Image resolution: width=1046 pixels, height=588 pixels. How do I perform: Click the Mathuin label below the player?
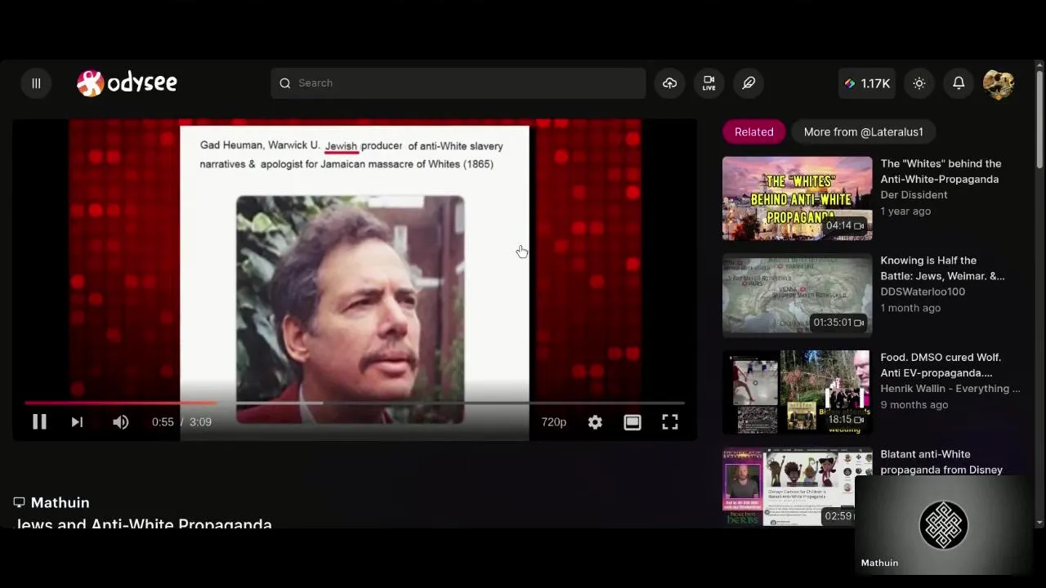(60, 503)
